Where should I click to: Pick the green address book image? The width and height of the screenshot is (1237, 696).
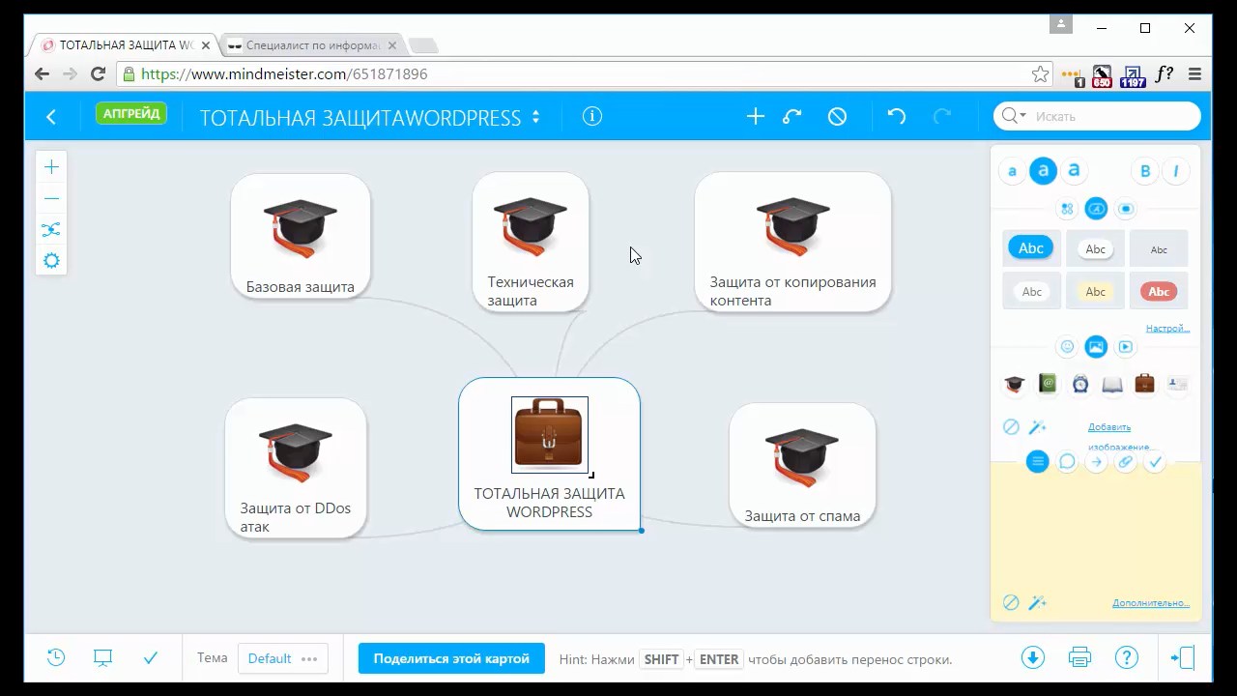click(x=1048, y=384)
